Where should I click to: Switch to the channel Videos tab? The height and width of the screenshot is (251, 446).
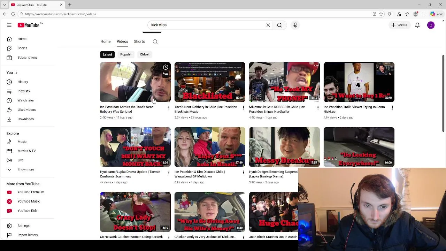pyautogui.click(x=122, y=41)
